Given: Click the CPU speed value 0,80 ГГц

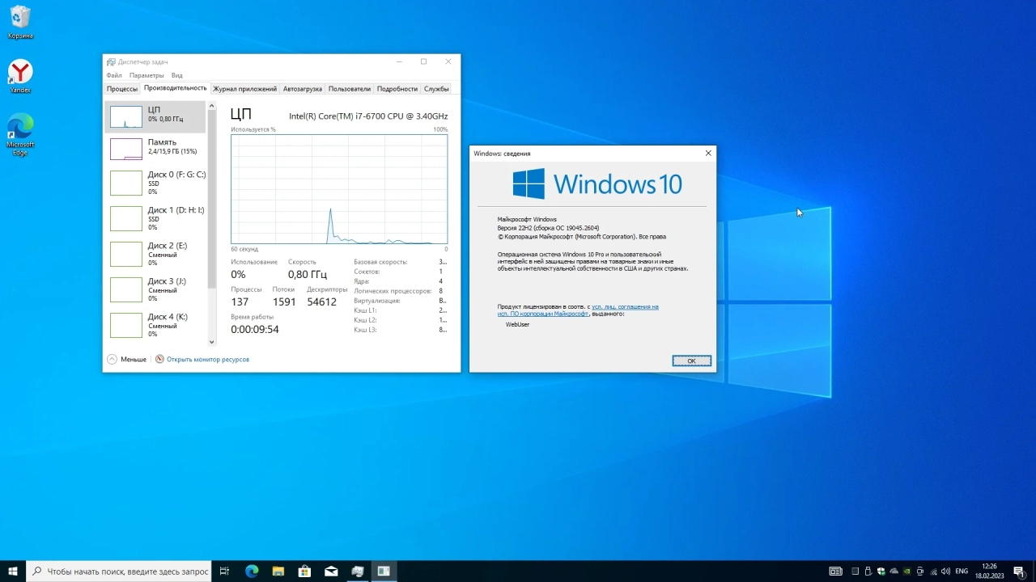Looking at the screenshot, I should [x=308, y=275].
